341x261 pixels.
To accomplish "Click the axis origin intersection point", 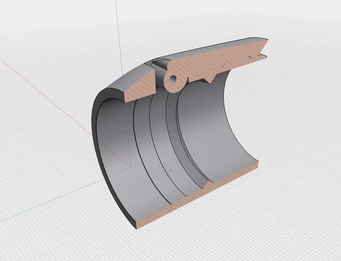I will point(129,166).
